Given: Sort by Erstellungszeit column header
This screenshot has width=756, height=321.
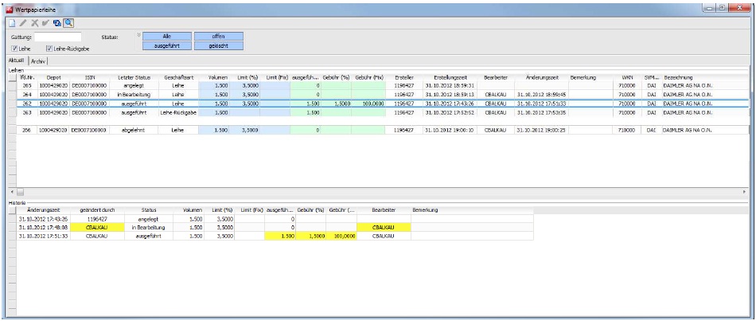Looking at the screenshot, I should click(x=449, y=77).
